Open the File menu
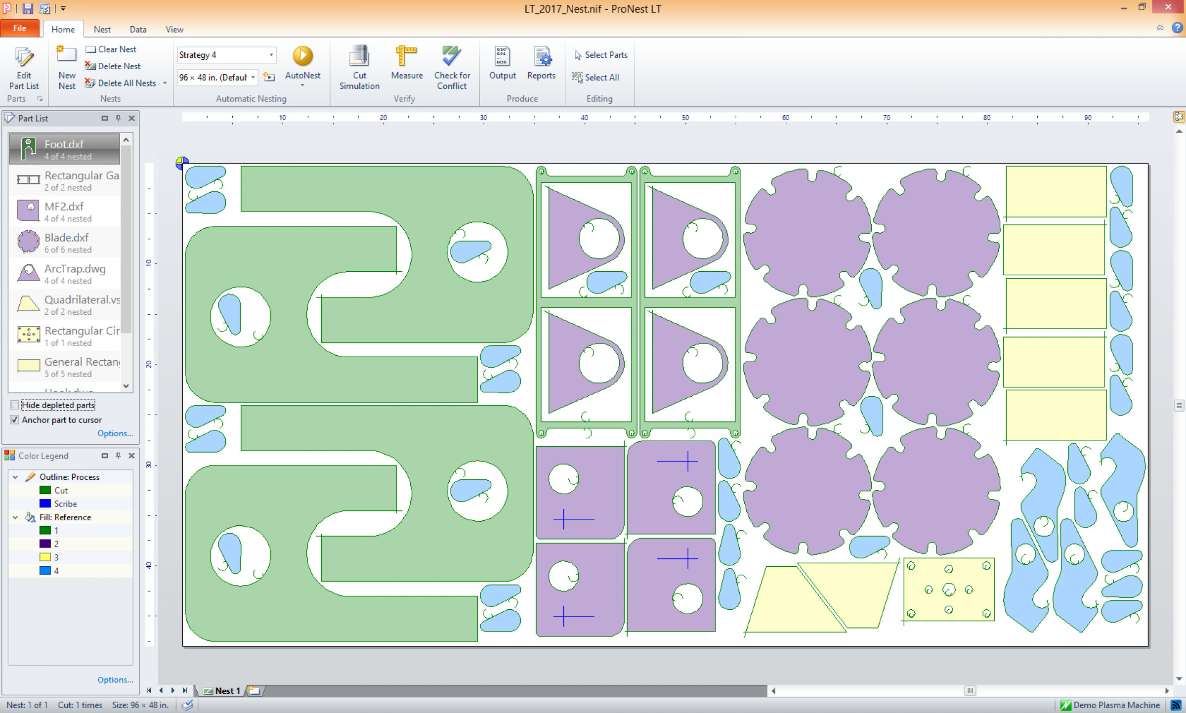 click(20, 28)
